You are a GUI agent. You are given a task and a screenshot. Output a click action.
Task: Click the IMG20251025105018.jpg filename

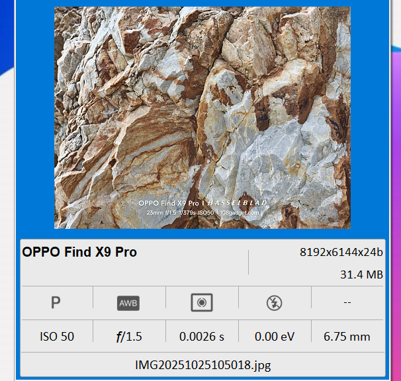(x=202, y=364)
